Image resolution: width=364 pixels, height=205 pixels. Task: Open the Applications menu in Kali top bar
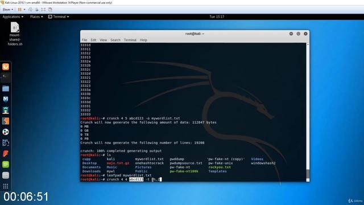pos(13,17)
